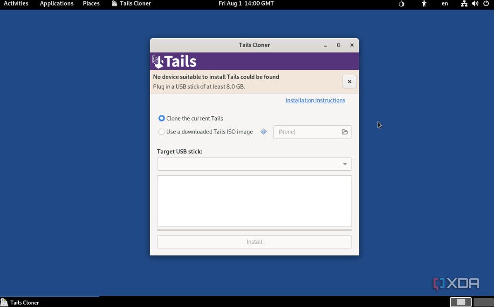The width and height of the screenshot is (494, 307).
Task: Open the Activities overview
Action: click(16, 4)
